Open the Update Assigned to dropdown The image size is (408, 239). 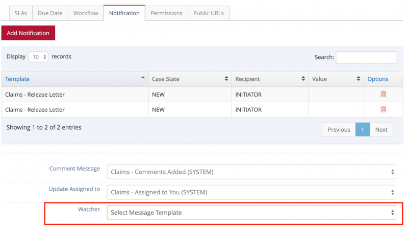point(251,192)
